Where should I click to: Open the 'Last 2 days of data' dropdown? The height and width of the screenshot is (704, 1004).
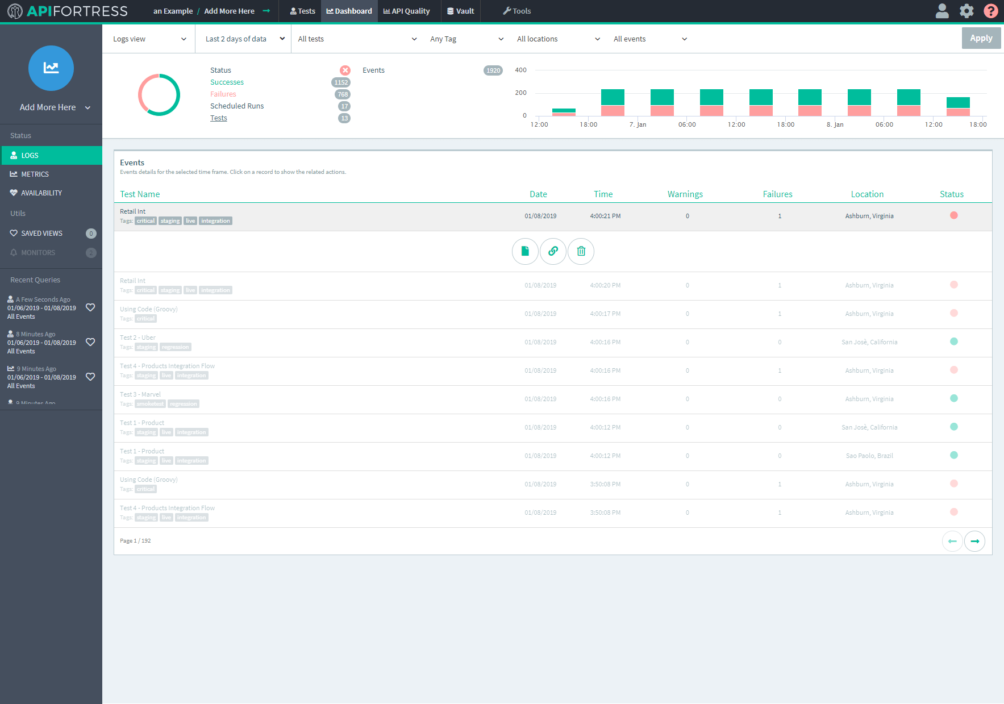coord(243,39)
